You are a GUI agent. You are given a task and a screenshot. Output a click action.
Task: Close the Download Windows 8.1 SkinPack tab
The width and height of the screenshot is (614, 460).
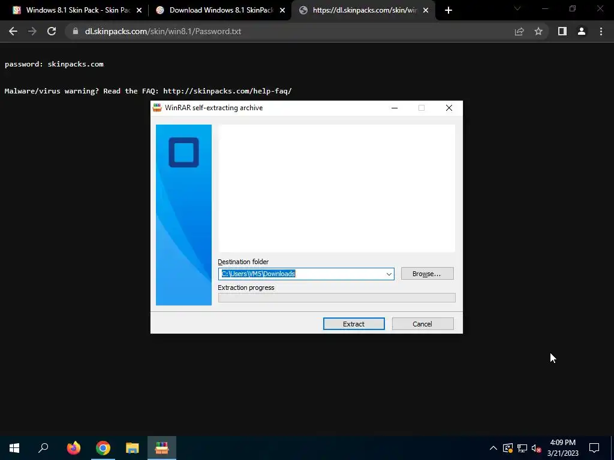(282, 11)
